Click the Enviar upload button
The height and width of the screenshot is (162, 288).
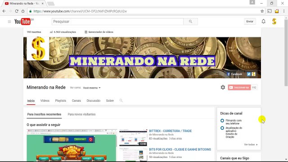(250, 22)
